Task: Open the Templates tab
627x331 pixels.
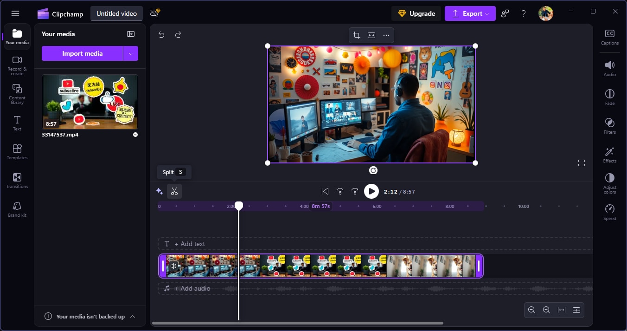Action: tap(17, 152)
